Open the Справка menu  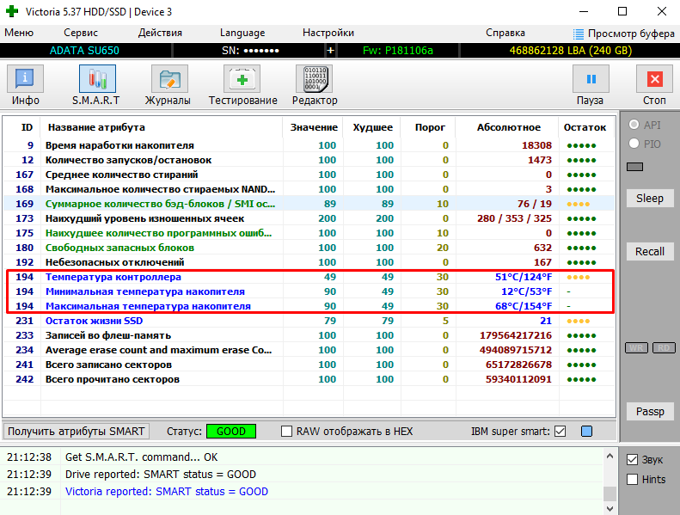(x=505, y=33)
